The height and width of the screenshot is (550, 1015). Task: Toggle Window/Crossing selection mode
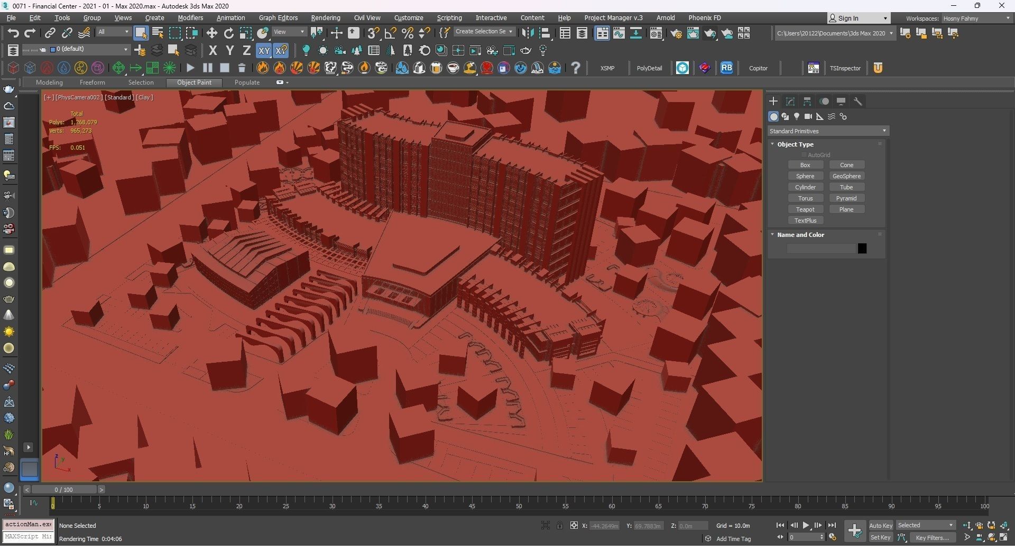point(191,33)
